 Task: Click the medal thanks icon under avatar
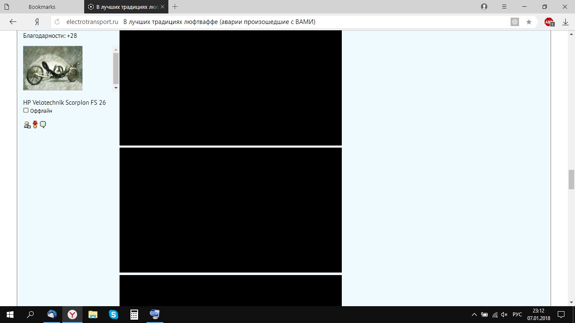point(35,124)
